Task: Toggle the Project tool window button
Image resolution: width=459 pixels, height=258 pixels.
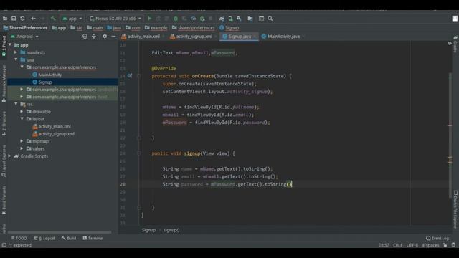Action: [4, 46]
